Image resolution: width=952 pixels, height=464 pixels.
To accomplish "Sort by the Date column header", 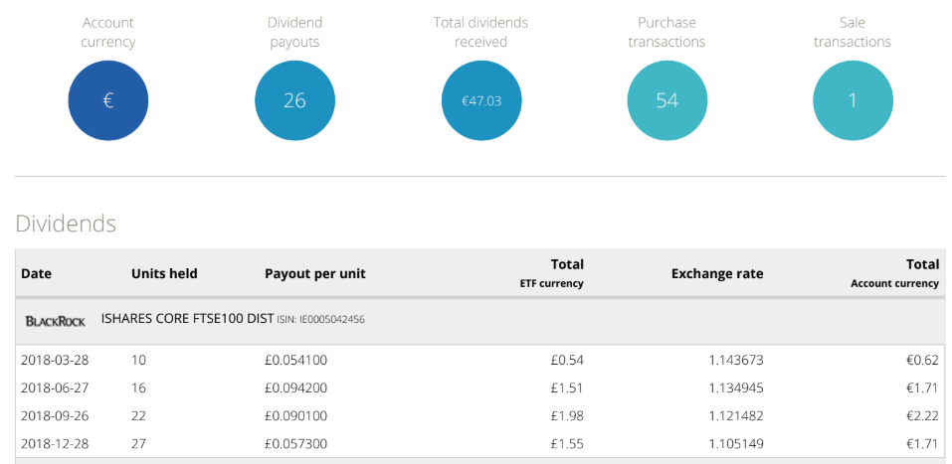I will coord(37,274).
